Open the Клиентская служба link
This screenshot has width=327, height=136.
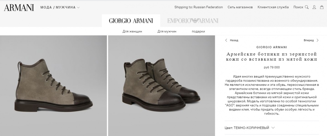[273, 7]
